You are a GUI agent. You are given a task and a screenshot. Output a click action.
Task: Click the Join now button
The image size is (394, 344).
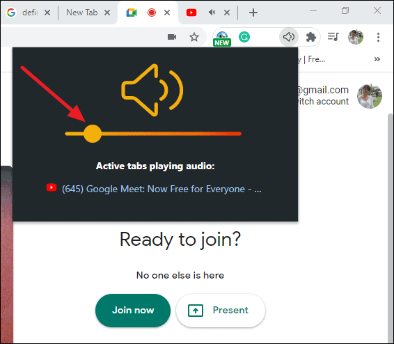[x=133, y=311]
